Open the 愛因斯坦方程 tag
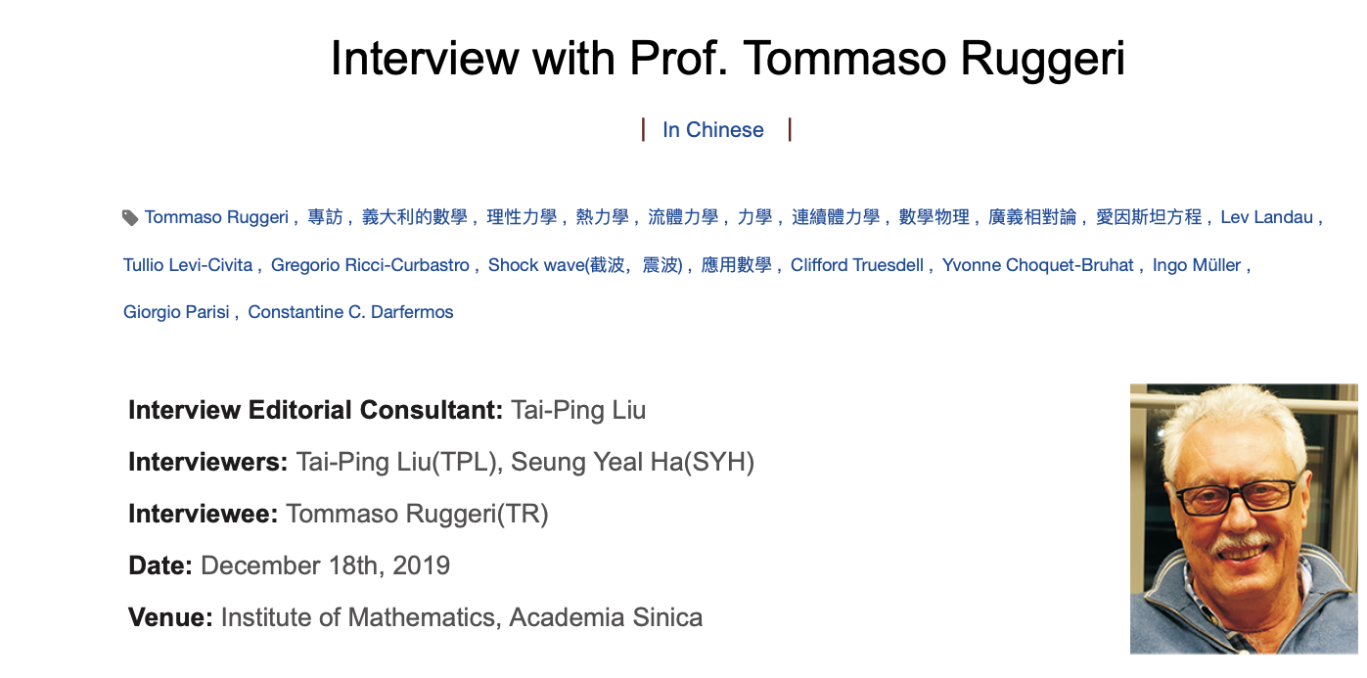 tap(1149, 217)
